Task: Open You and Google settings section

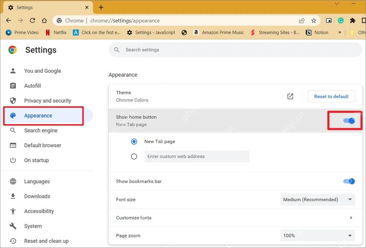Action: [x=42, y=71]
